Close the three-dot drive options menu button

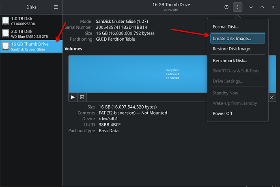click(x=238, y=7)
